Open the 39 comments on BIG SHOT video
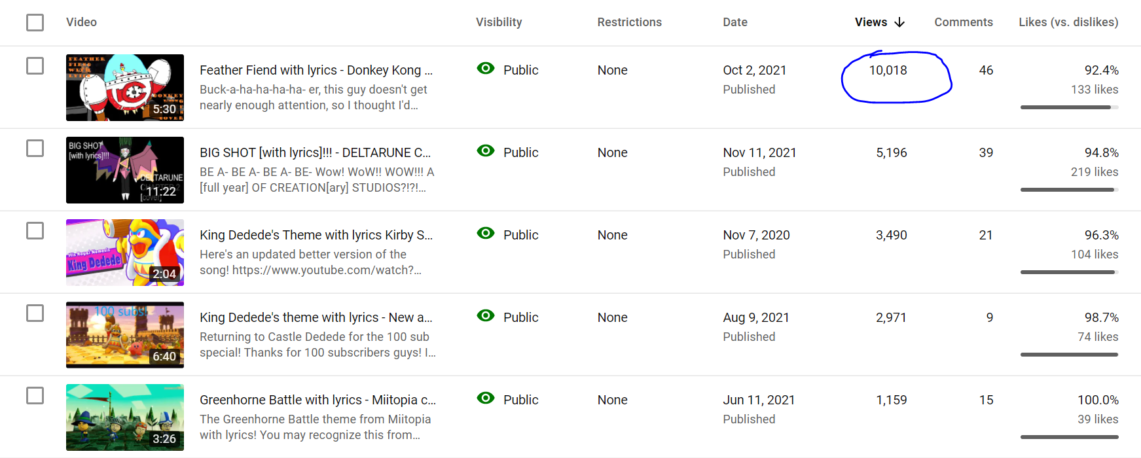This screenshot has width=1141, height=458. (986, 152)
